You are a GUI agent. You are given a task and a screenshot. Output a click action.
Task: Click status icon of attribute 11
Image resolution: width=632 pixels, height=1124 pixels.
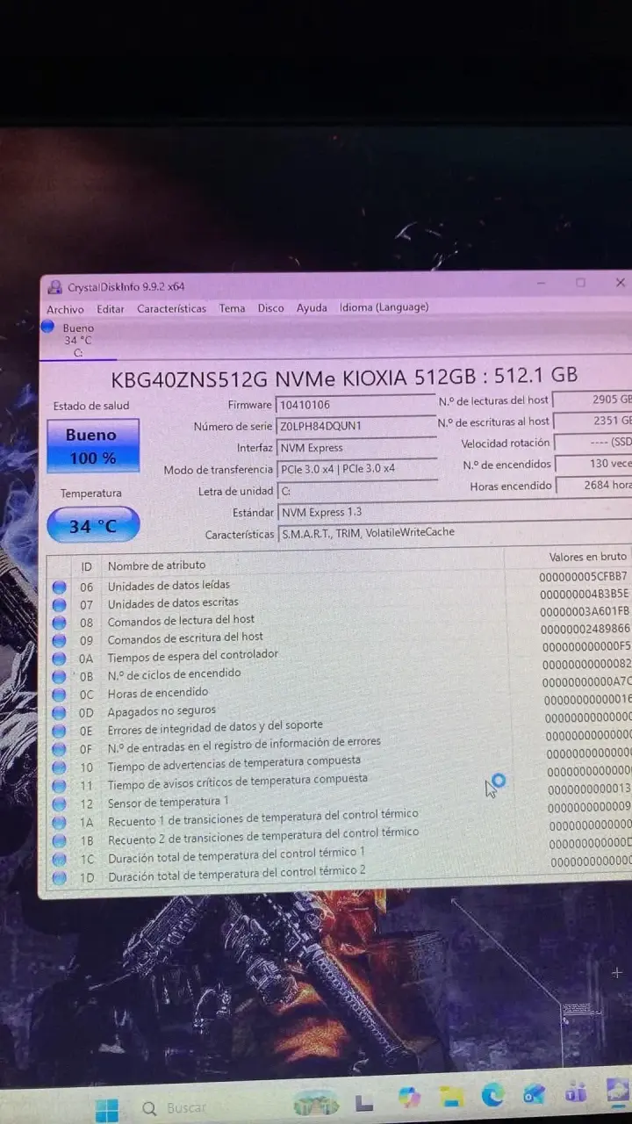pyautogui.click(x=59, y=786)
